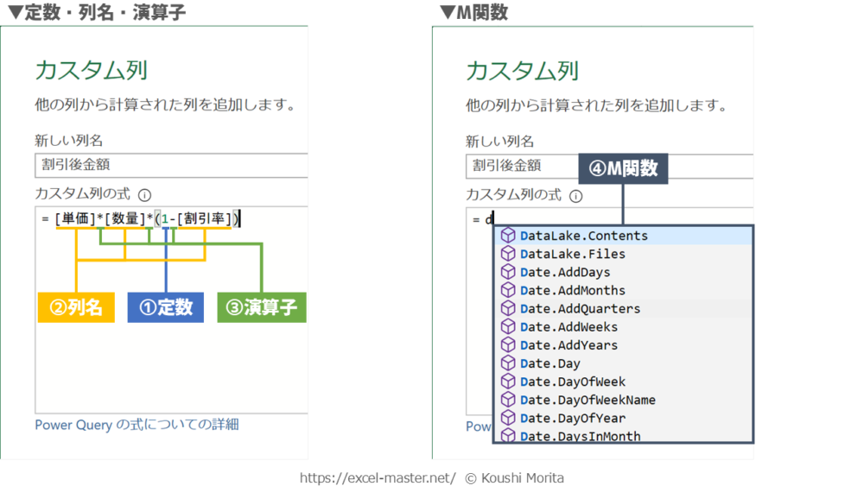The image size is (864, 486).
Task: Click the info icon beside カスタム列の式 in left dialog
Action: pos(144,195)
